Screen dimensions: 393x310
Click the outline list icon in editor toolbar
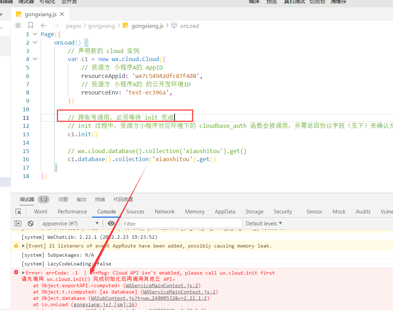coord(18,25)
